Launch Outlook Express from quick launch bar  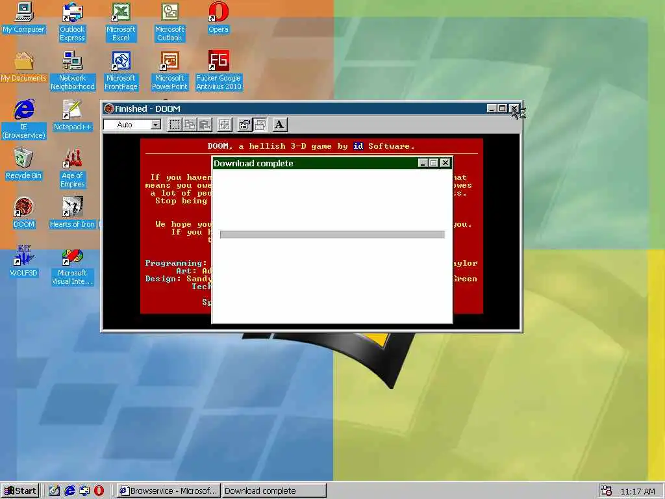tap(84, 491)
